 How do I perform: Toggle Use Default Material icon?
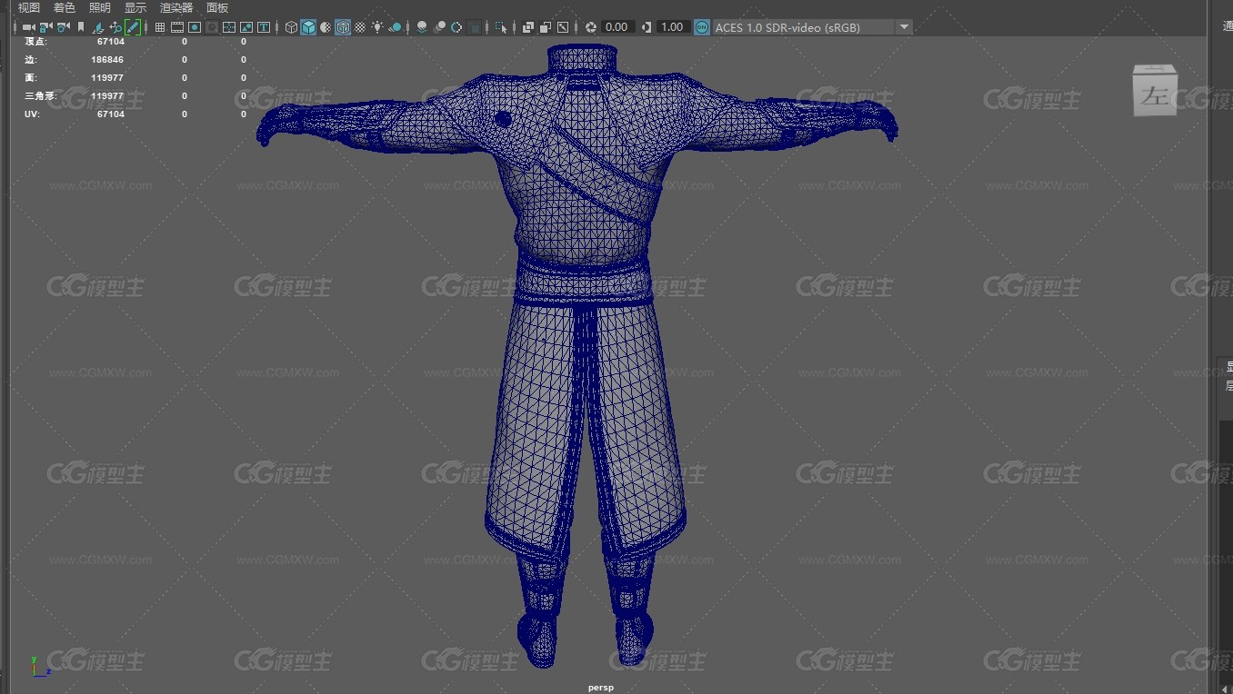tap(326, 27)
